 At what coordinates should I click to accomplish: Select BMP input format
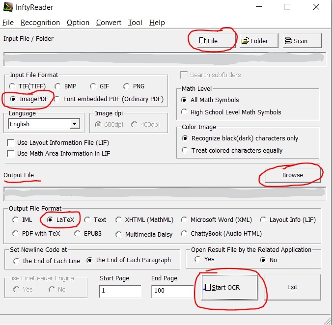65,86
